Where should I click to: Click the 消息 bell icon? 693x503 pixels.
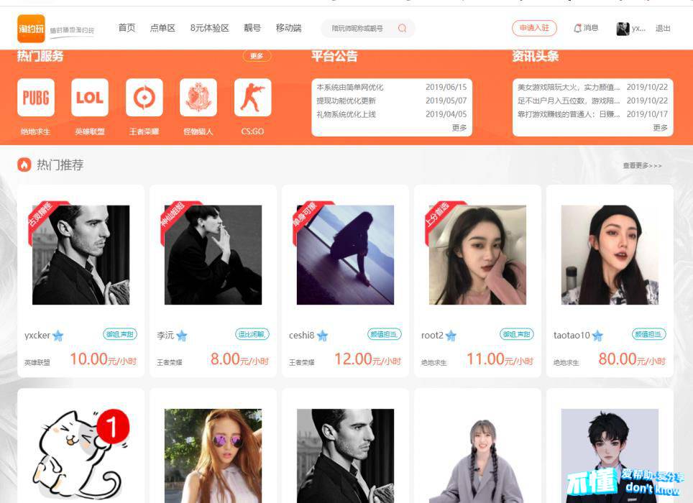coord(577,28)
